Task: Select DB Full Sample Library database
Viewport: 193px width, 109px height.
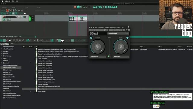Action: (11, 68)
